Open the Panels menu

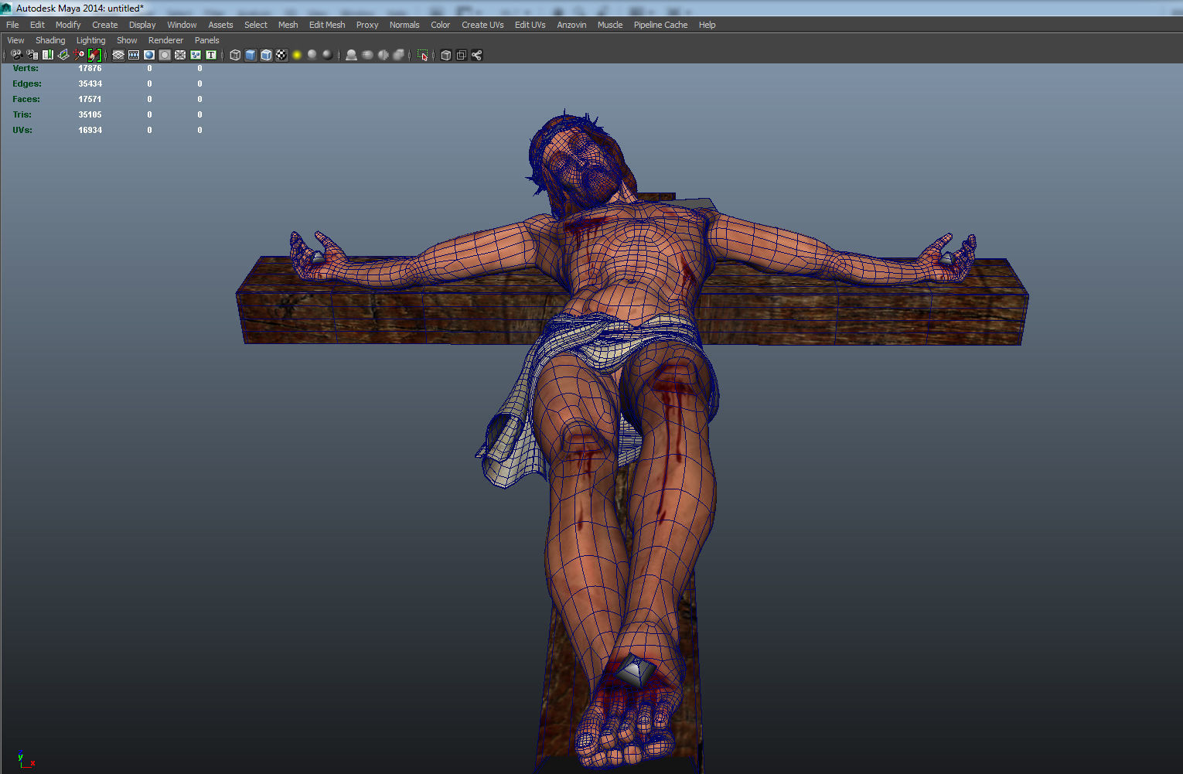tap(206, 40)
